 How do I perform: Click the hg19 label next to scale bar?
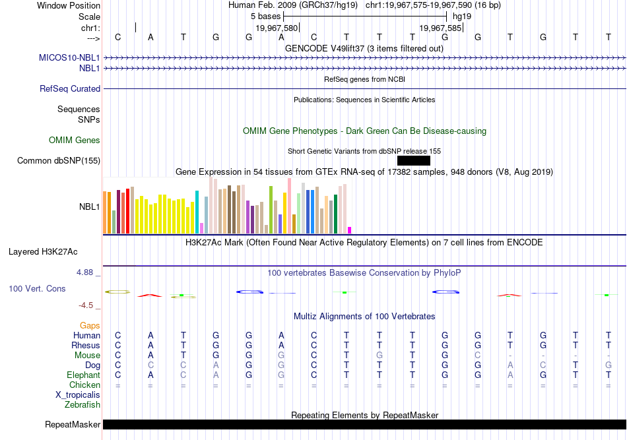coord(462,16)
